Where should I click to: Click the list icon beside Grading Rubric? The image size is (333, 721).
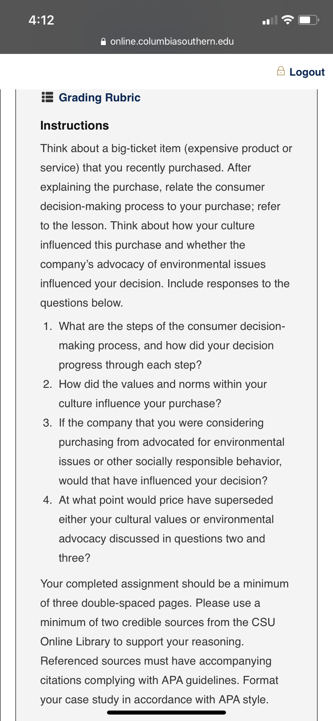click(x=47, y=97)
